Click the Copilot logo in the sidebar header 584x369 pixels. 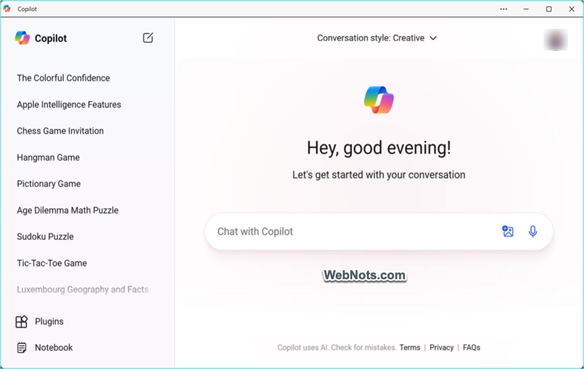[22, 38]
